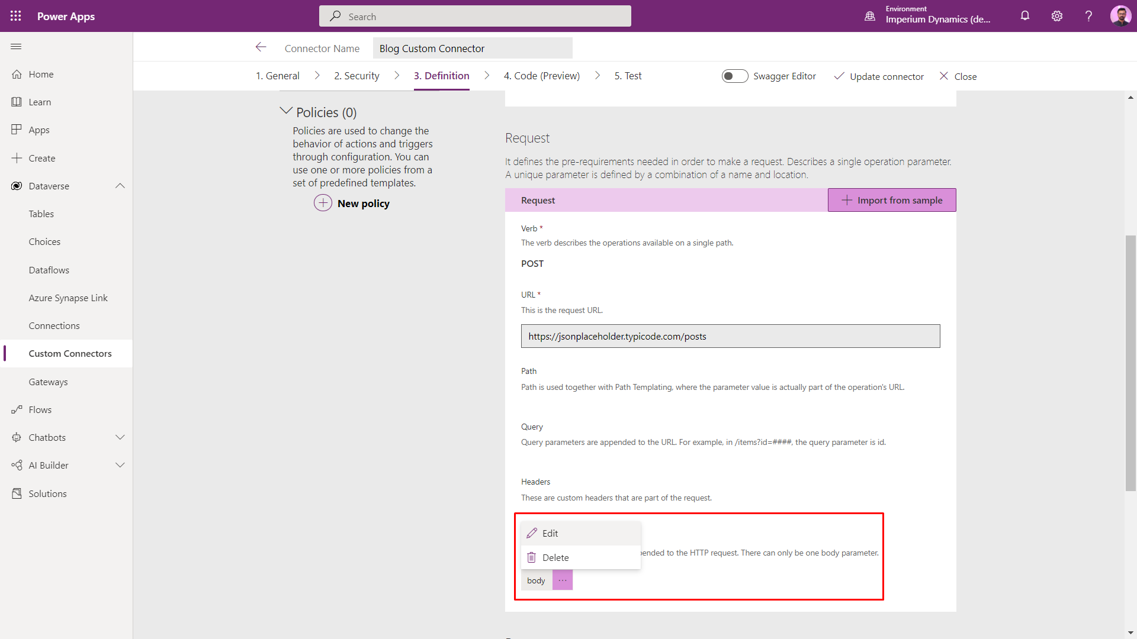The image size is (1137, 639).
Task: Click the back arrow beside Connector Name
Action: tap(261, 47)
